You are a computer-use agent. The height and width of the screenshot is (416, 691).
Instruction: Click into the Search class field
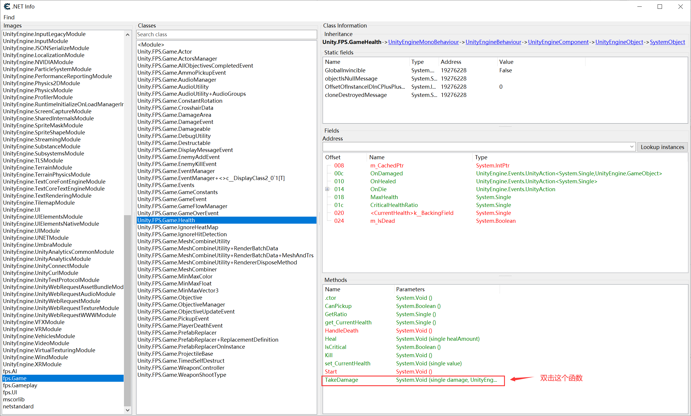226,35
